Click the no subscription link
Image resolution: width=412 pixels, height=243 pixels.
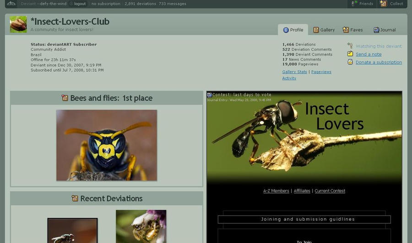tap(106, 4)
